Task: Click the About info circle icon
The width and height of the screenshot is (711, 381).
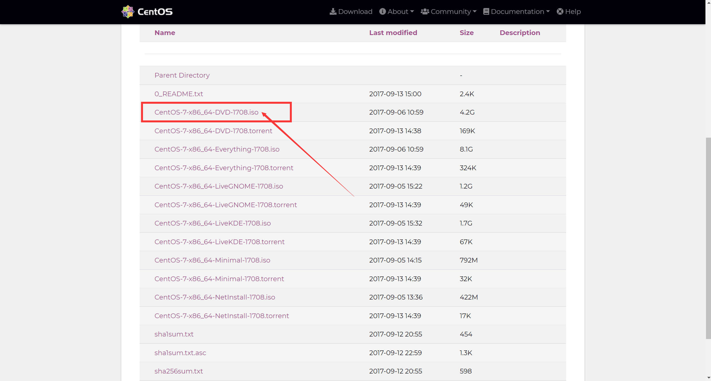Action: [382, 12]
